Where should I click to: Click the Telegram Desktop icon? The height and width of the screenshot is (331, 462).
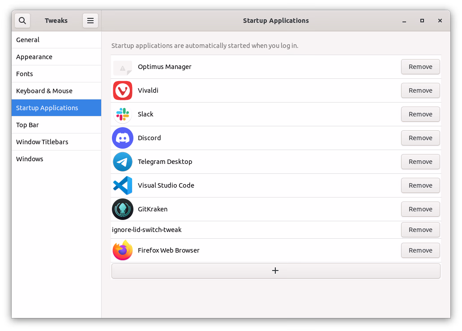point(123,162)
